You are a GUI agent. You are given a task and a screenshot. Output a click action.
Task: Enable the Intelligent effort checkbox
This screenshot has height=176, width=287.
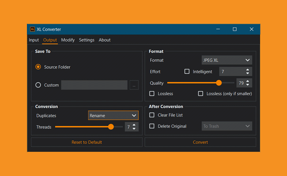point(187,71)
